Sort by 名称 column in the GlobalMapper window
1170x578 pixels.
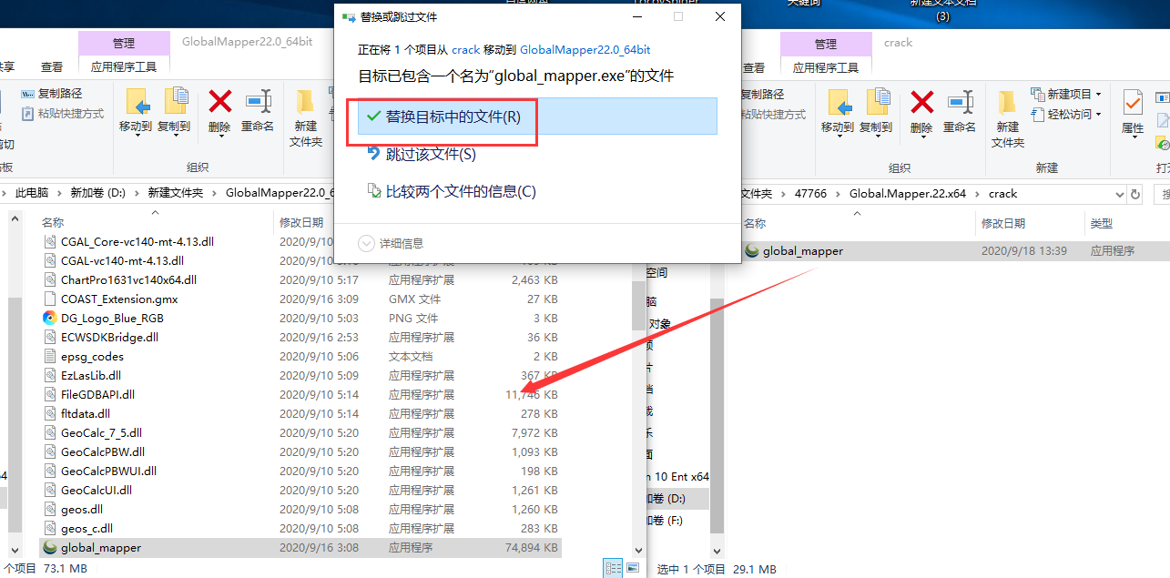pyautogui.click(x=53, y=222)
